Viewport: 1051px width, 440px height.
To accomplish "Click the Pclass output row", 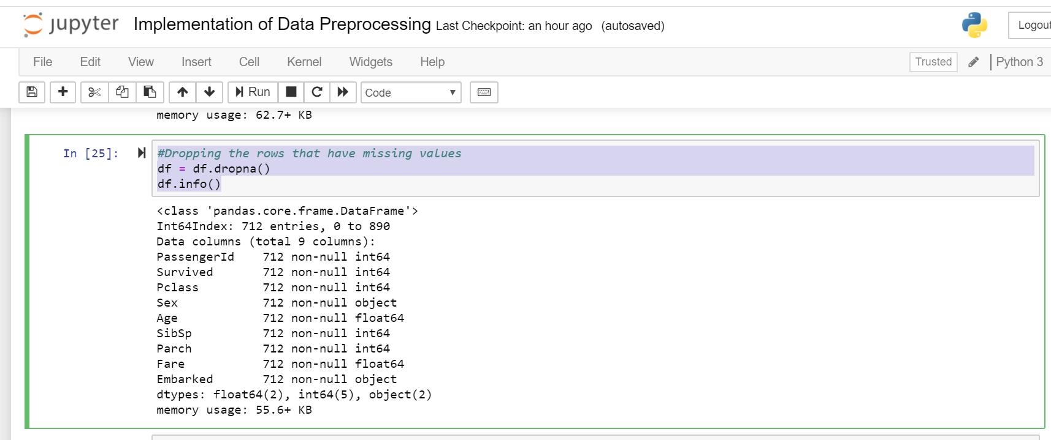I will click(273, 288).
